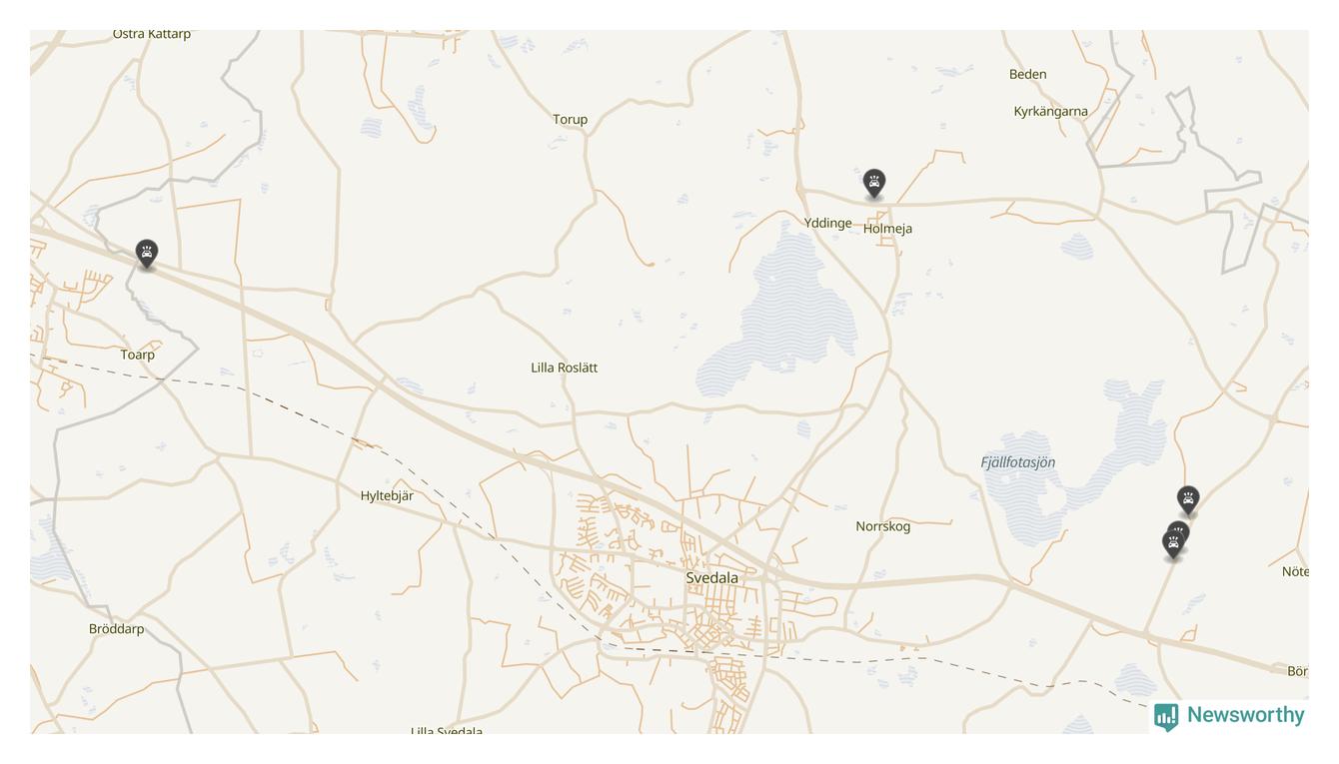
Task: Click the Östra Kattarp label
Action: point(152,34)
